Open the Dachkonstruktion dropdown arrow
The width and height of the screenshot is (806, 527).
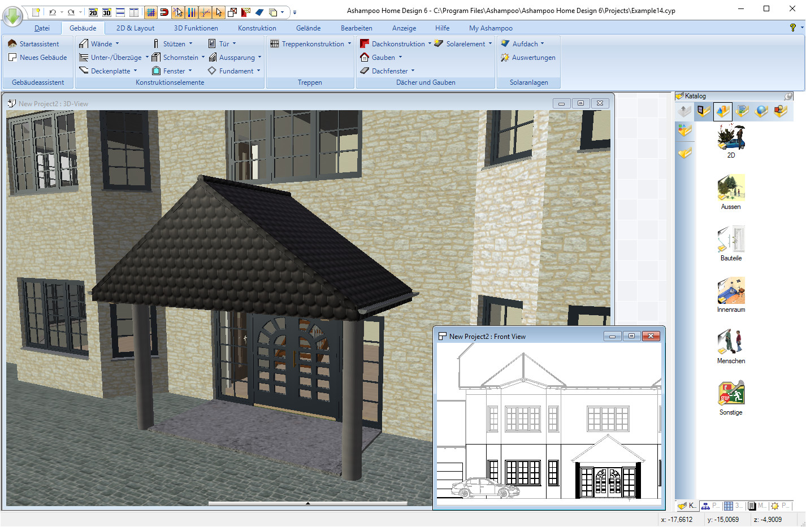click(430, 43)
